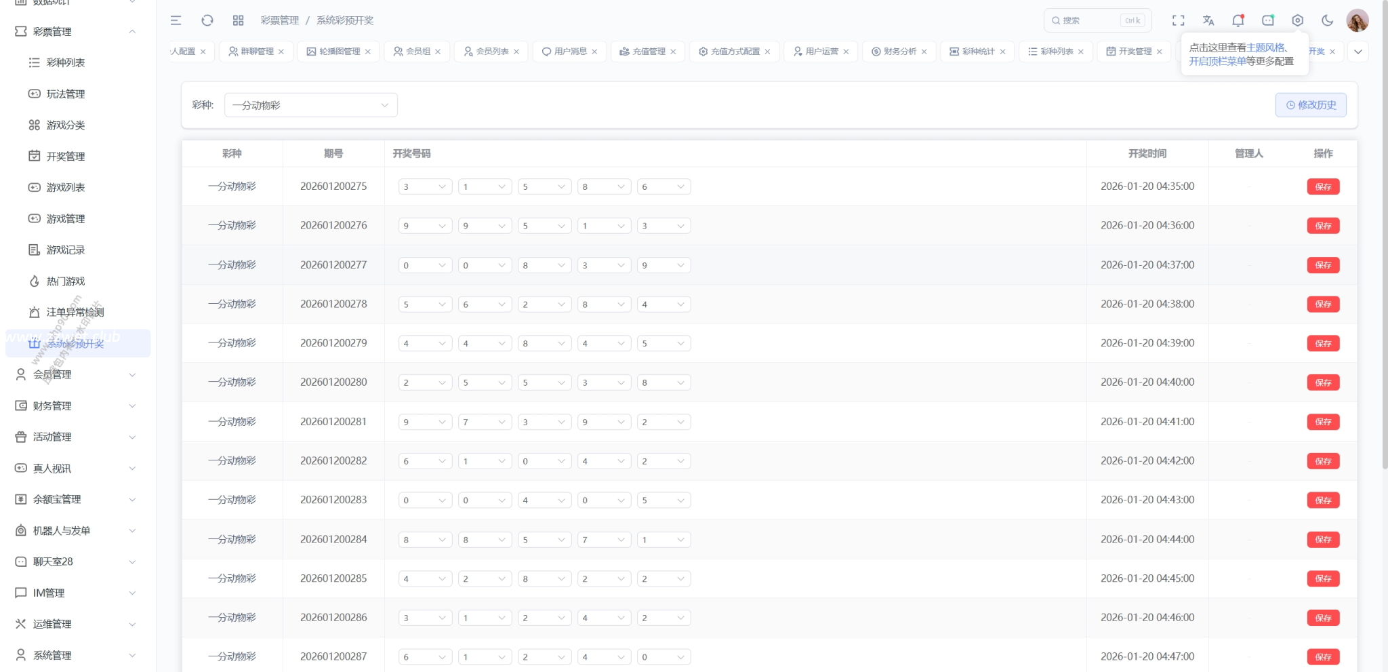Open the settings gear icon in header
This screenshot has width=1388, height=672.
coord(1298,20)
